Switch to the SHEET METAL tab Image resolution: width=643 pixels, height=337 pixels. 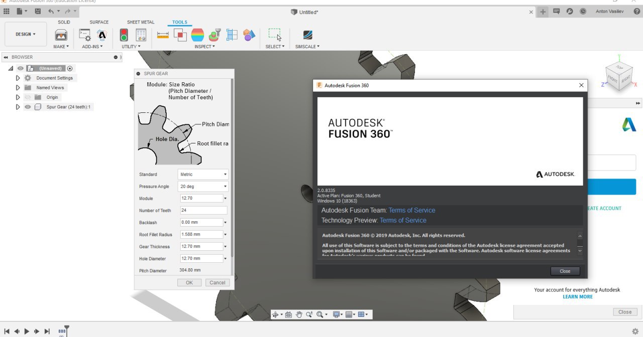pos(141,22)
